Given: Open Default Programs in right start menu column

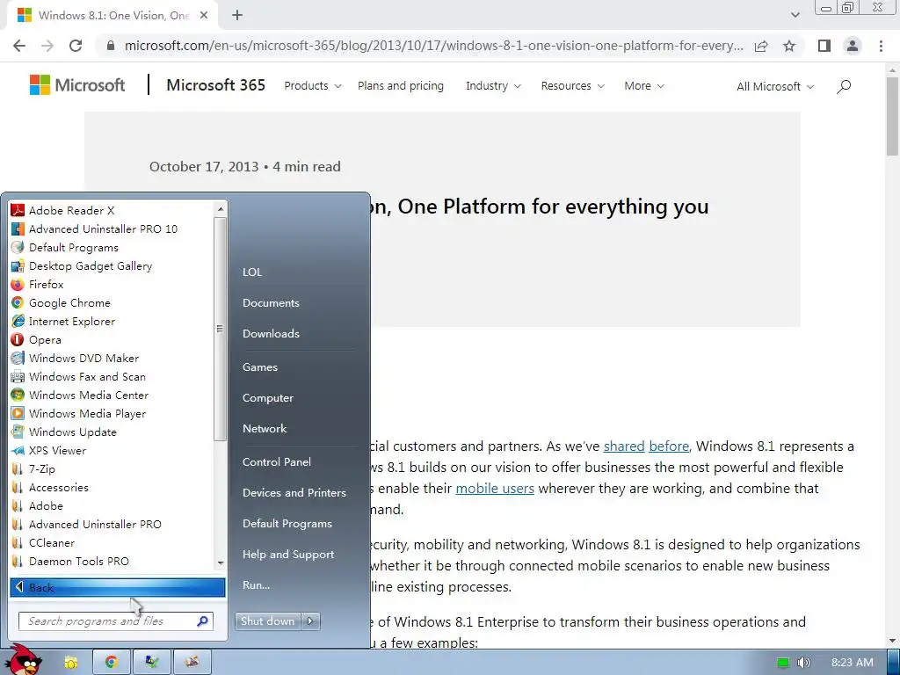Looking at the screenshot, I should point(287,524).
